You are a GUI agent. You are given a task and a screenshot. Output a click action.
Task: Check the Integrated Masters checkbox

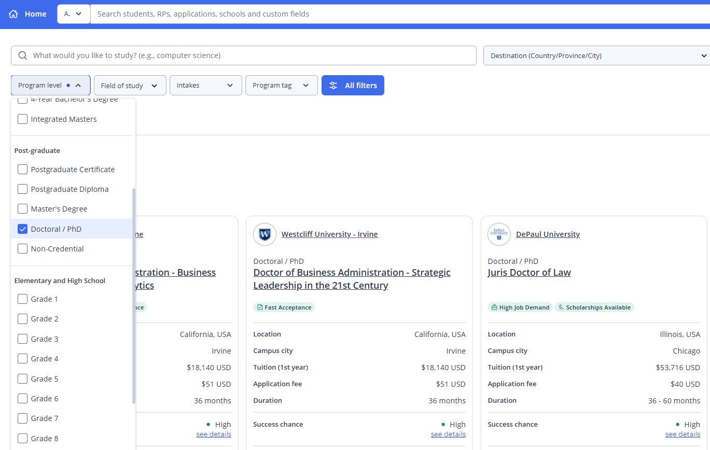coord(23,119)
